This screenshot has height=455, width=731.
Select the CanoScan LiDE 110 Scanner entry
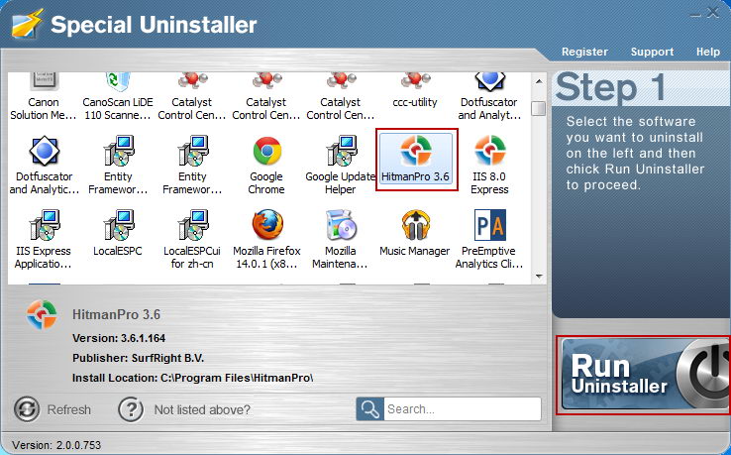tap(118, 96)
